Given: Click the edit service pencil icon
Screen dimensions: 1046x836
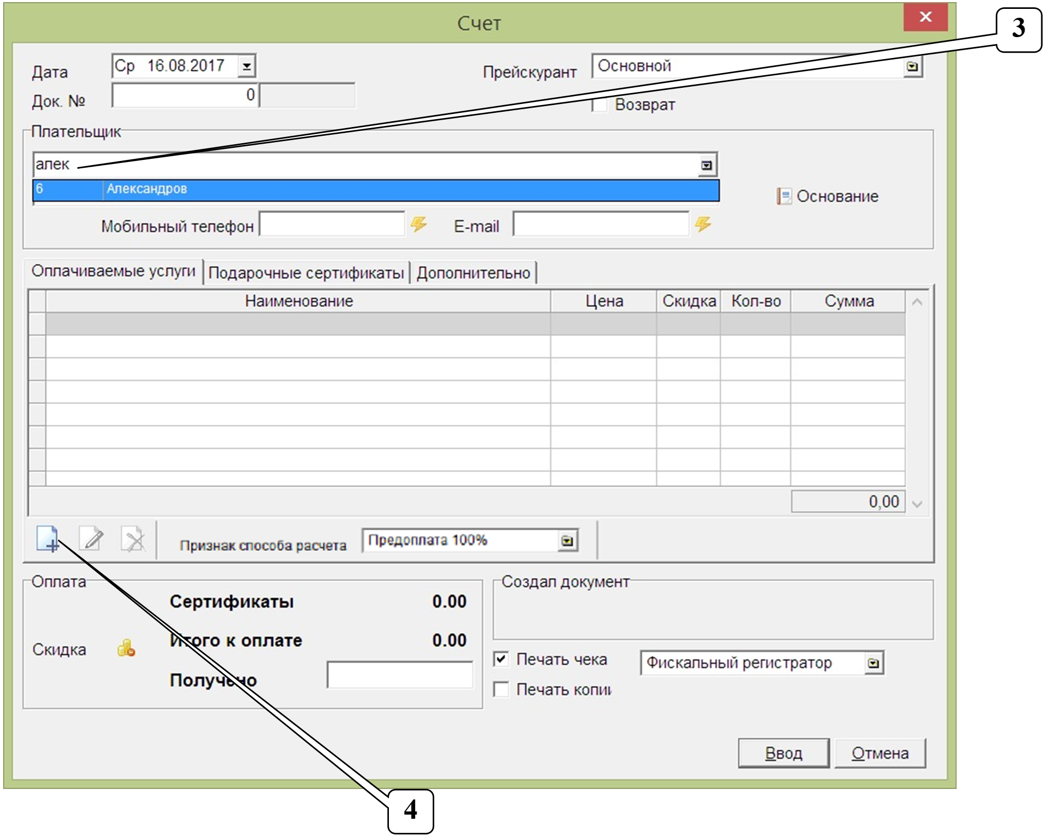Looking at the screenshot, I should pos(91,539).
